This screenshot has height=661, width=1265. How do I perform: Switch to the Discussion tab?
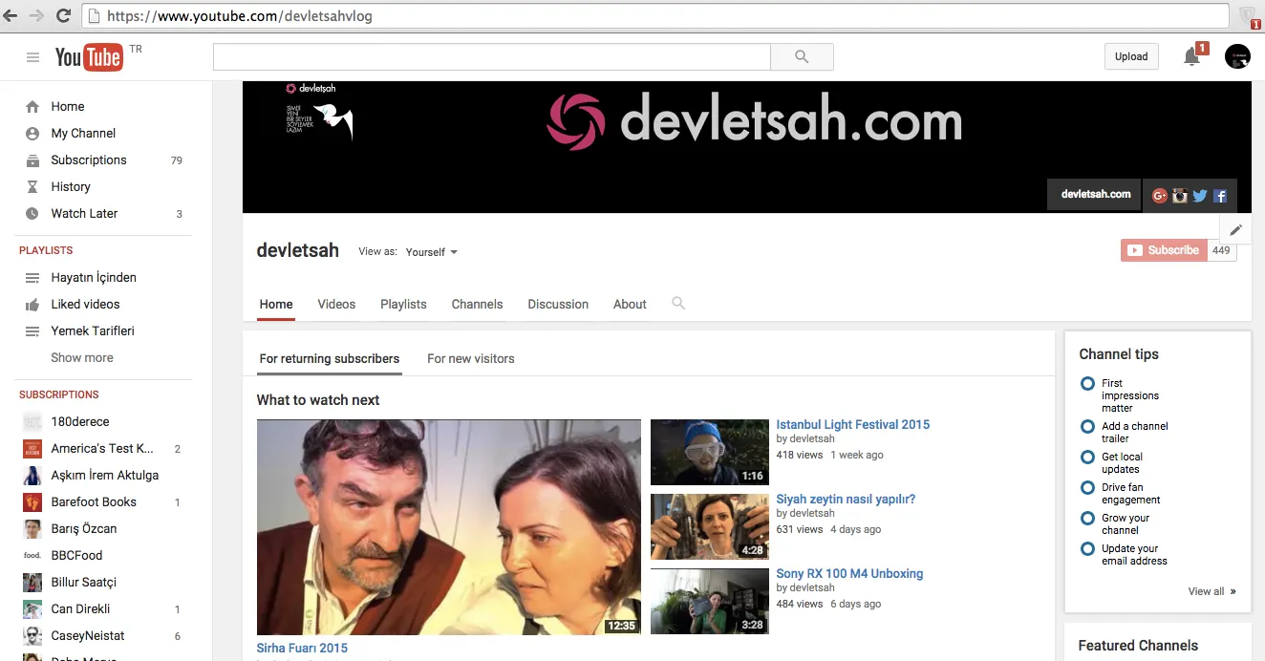click(x=558, y=304)
